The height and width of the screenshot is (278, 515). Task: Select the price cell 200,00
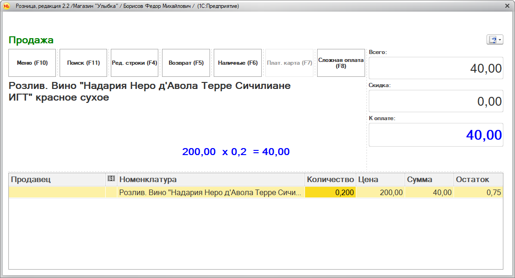(380, 192)
